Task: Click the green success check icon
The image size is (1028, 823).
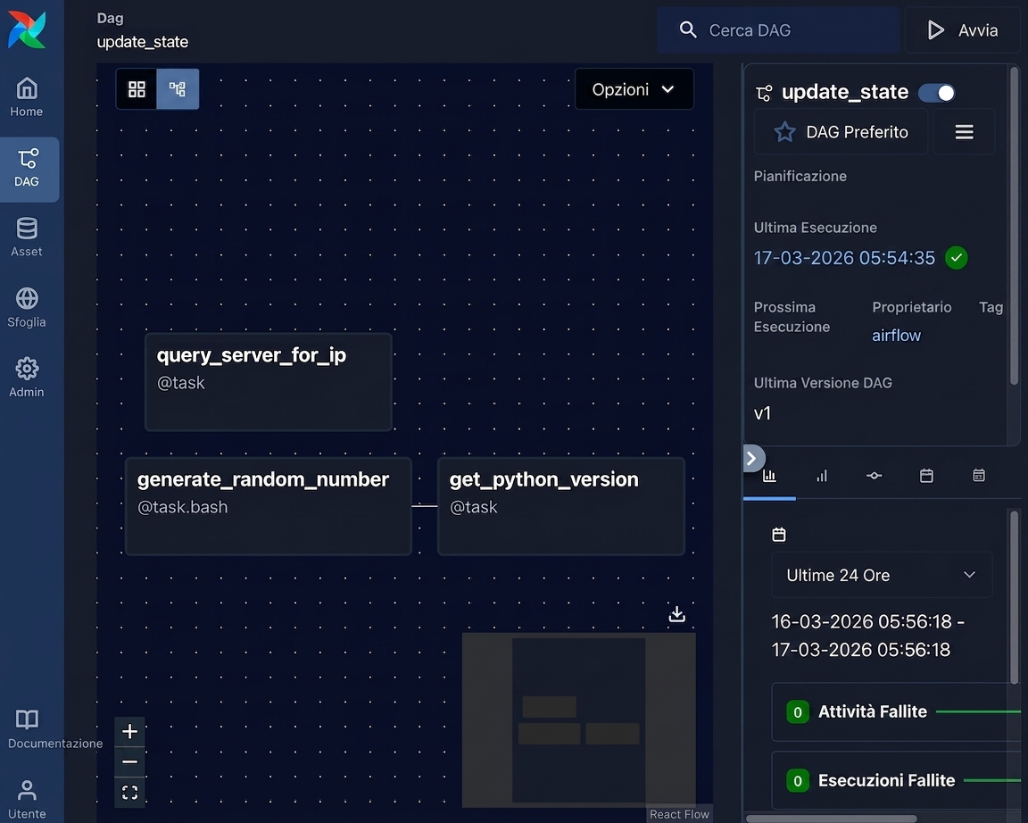Action: [956, 258]
